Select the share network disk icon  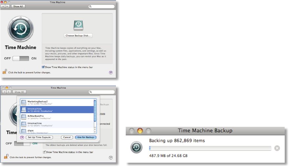[x=24, y=131]
